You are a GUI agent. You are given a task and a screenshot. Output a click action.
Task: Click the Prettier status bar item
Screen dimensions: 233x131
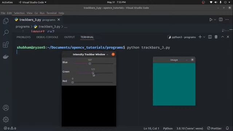tap(214, 128)
